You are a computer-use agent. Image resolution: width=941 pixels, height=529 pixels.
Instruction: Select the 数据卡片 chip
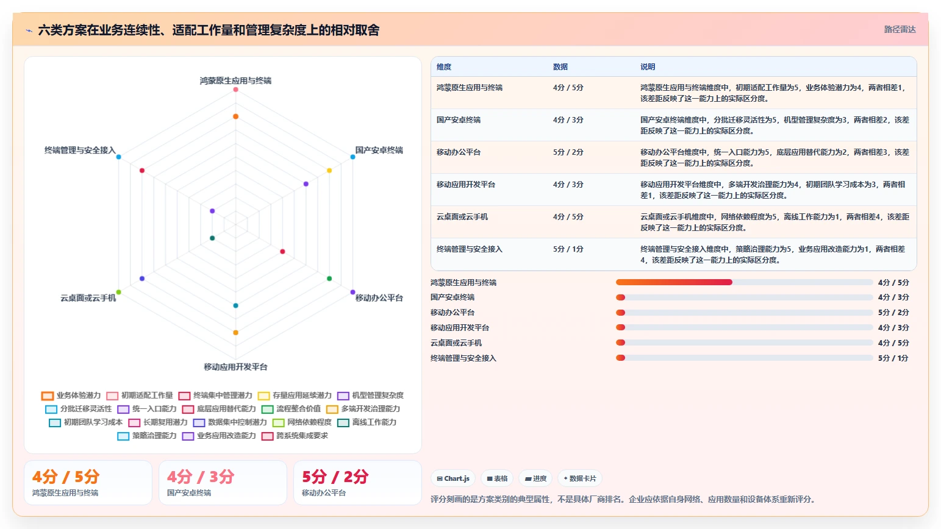click(x=579, y=478)
